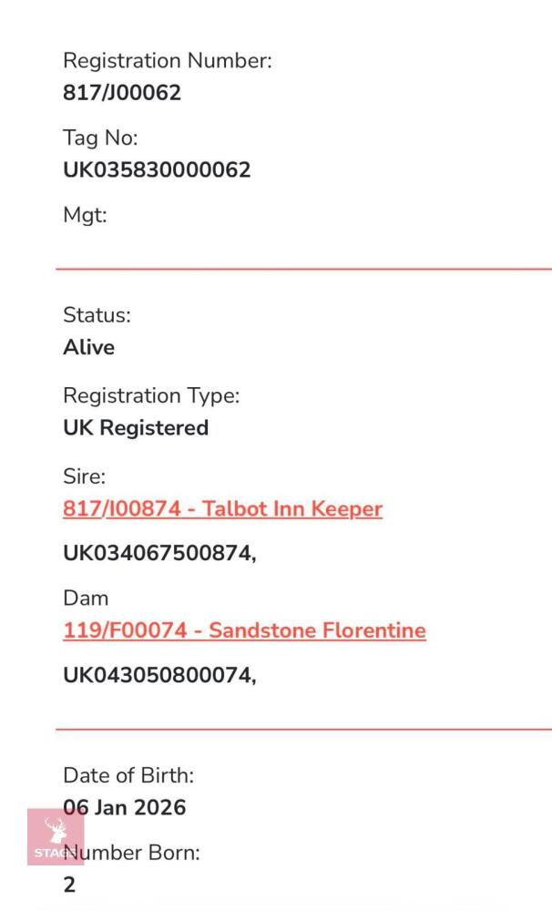552x911 pixels.
Task: Click the Number Born label
Action: 131,853
